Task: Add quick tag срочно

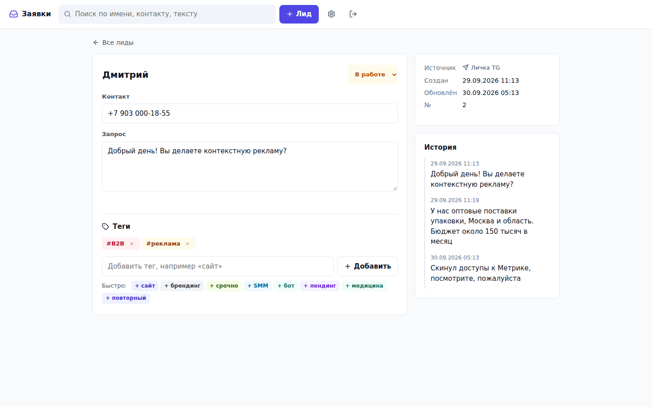Action: click(224, 286)
